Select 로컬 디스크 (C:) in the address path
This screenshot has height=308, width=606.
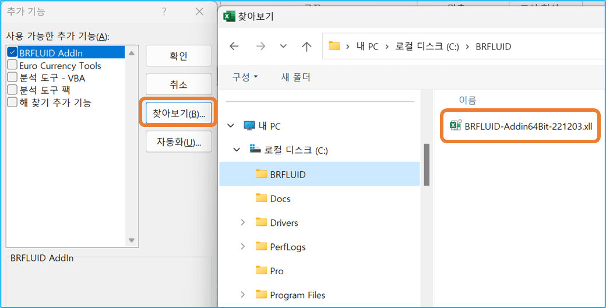pyautogui.click(x=427, y=47)
